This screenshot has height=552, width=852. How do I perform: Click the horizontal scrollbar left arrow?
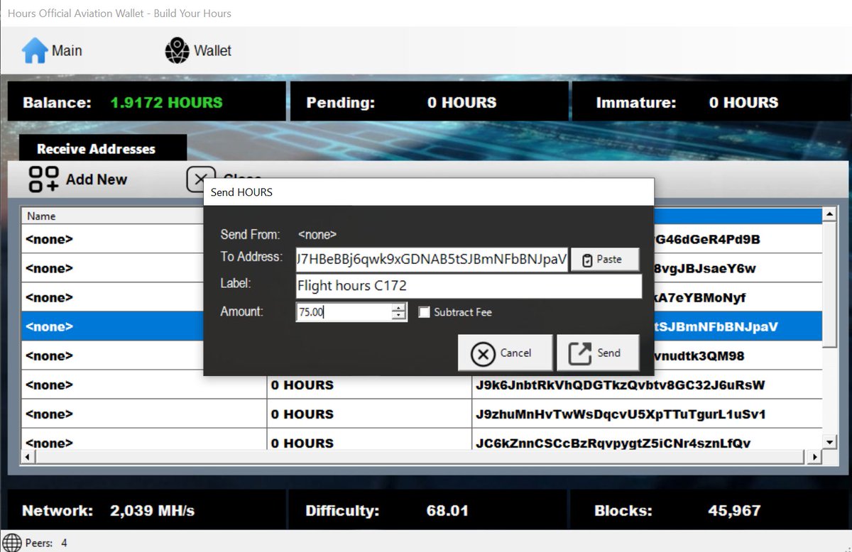28,458
